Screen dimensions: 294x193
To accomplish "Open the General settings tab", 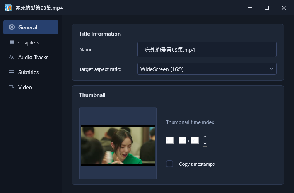I will point(31,27).
